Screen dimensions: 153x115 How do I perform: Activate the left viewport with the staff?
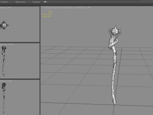click(x=20, y=97)
